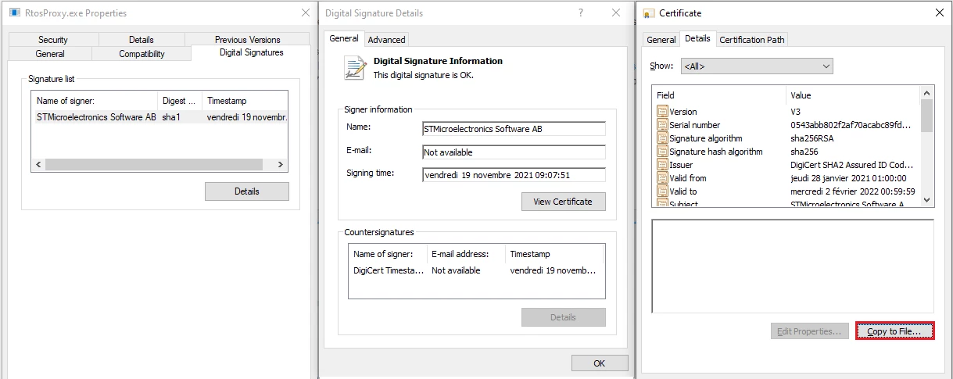Image resolution: width=953 pixels, height=379 pixels.
Task: Select the DigiCert Timestamp countersignature row
Action: pos(476,270)
